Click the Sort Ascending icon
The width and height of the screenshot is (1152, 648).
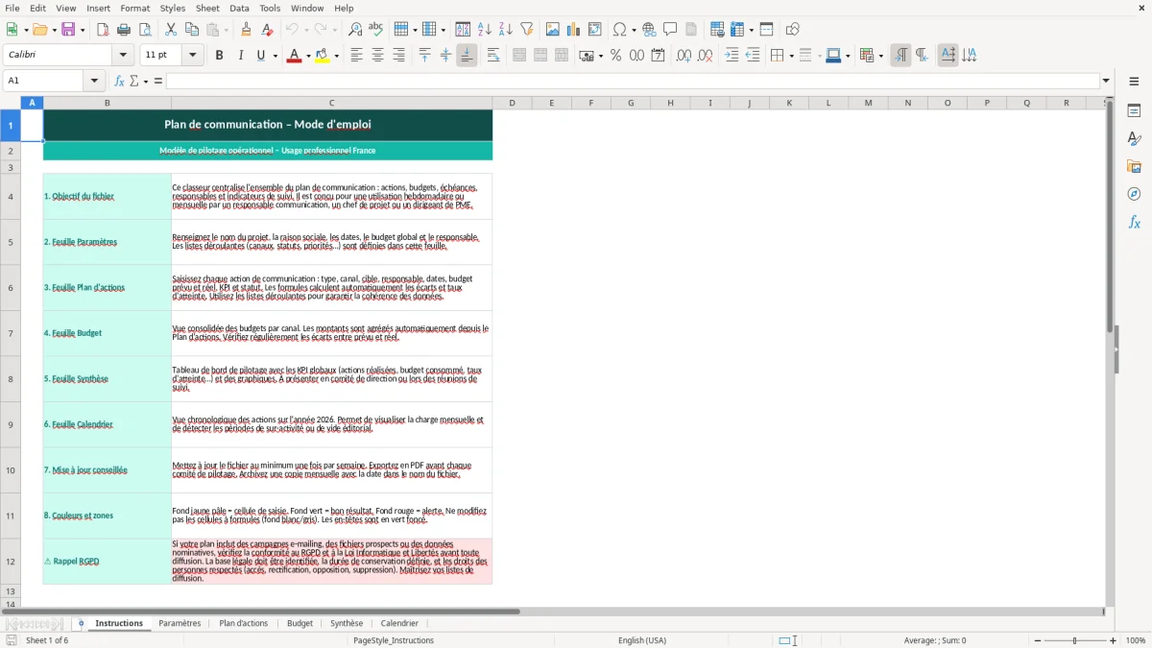click(485, 30)
